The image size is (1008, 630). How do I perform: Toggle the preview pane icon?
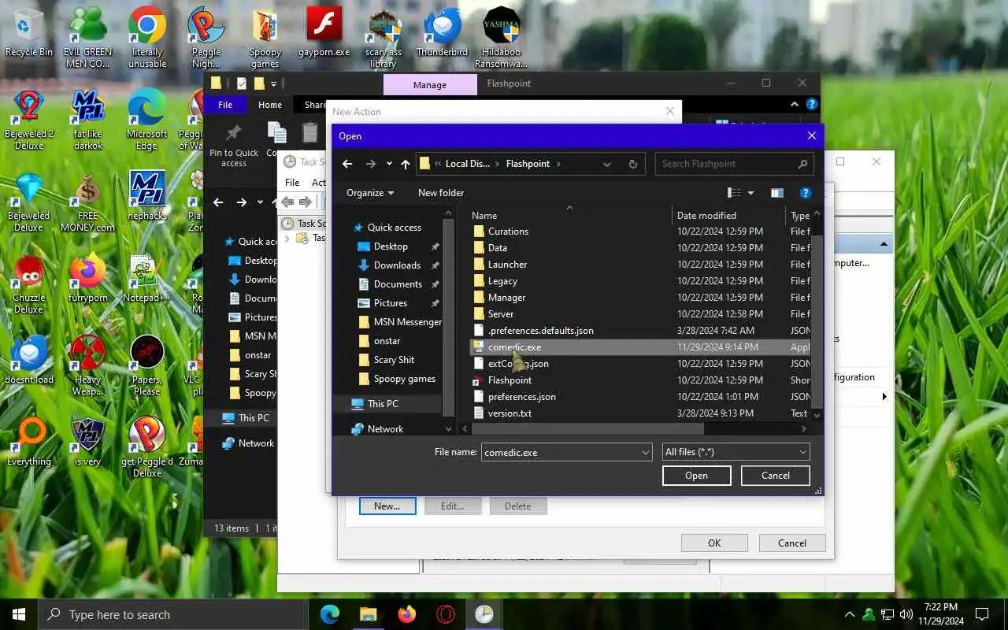pyautogui.click(x=777, y=193)
